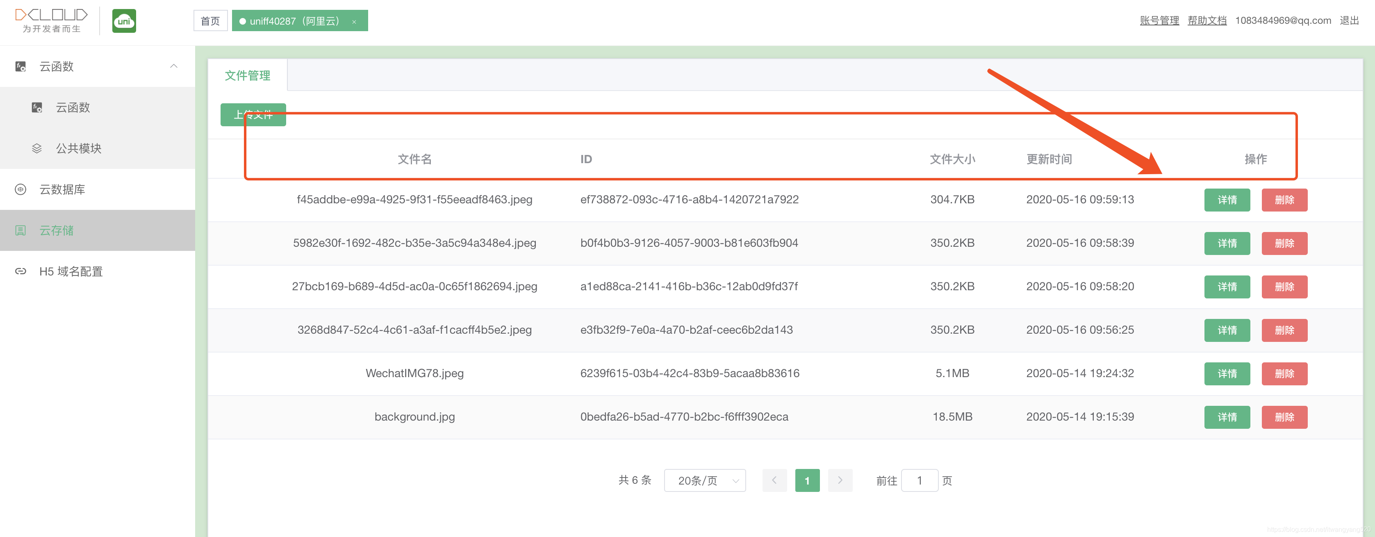Screen dimensions: 1375x537
Task: Click the 更新时间 column header
Action: coord(1049,159)
